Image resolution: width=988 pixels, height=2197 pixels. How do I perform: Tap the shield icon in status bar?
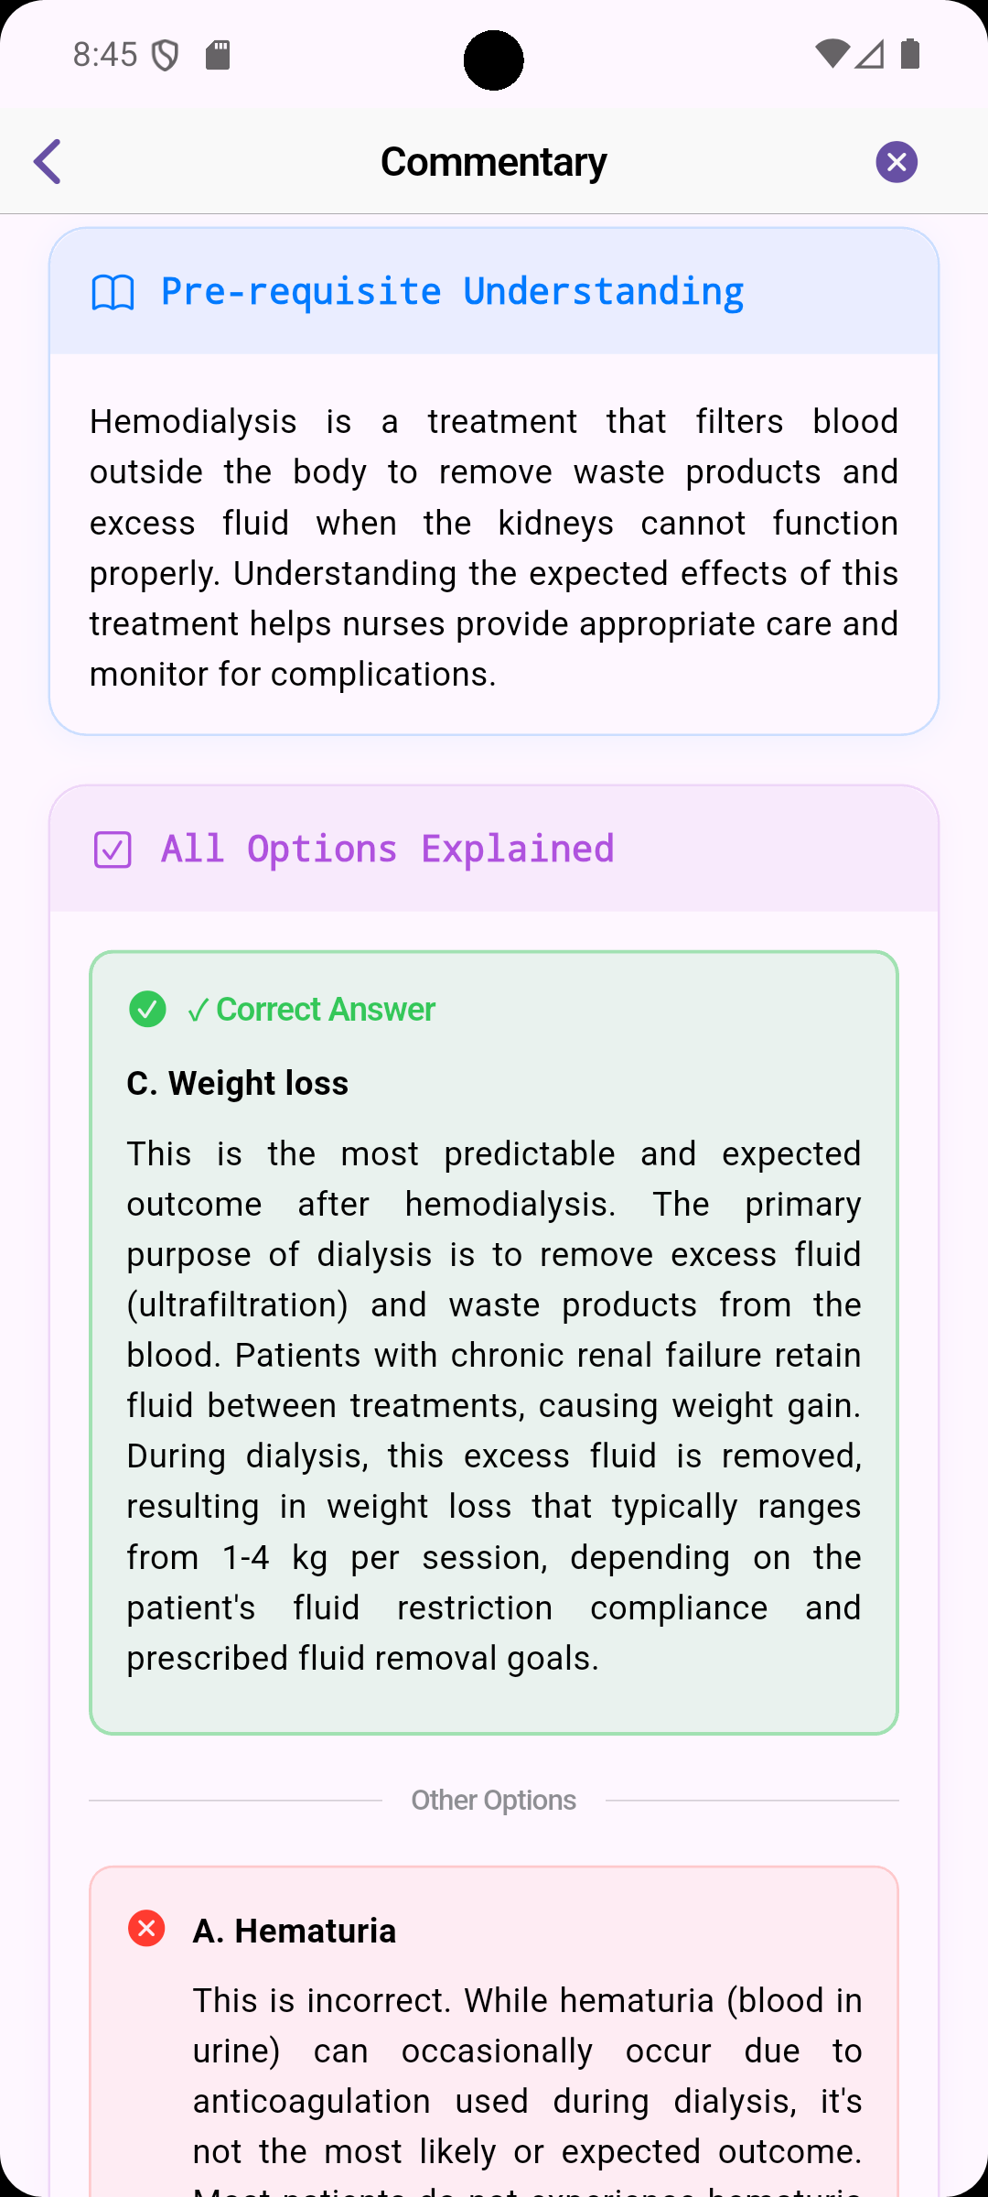pos(165,56)
